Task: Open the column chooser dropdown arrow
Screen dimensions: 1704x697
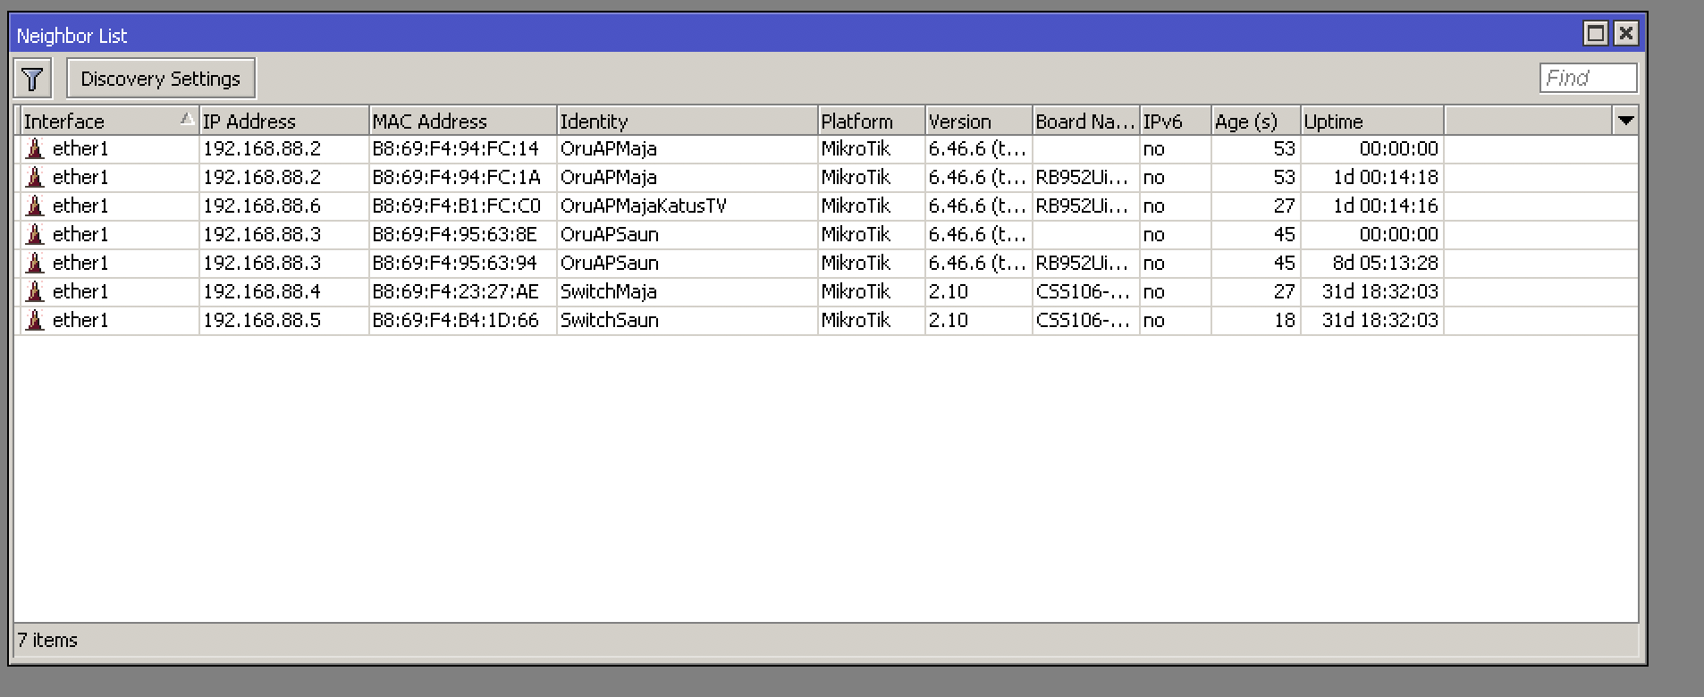Action: (1625, 121)
